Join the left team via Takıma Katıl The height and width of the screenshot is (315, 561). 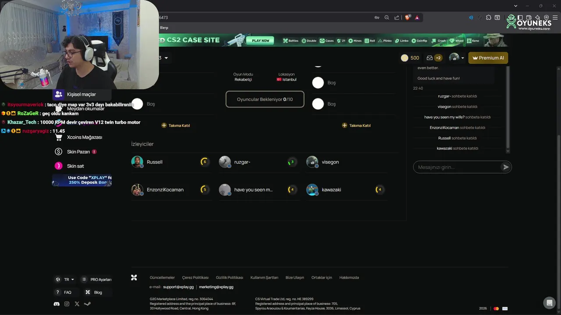click(175, 126)
